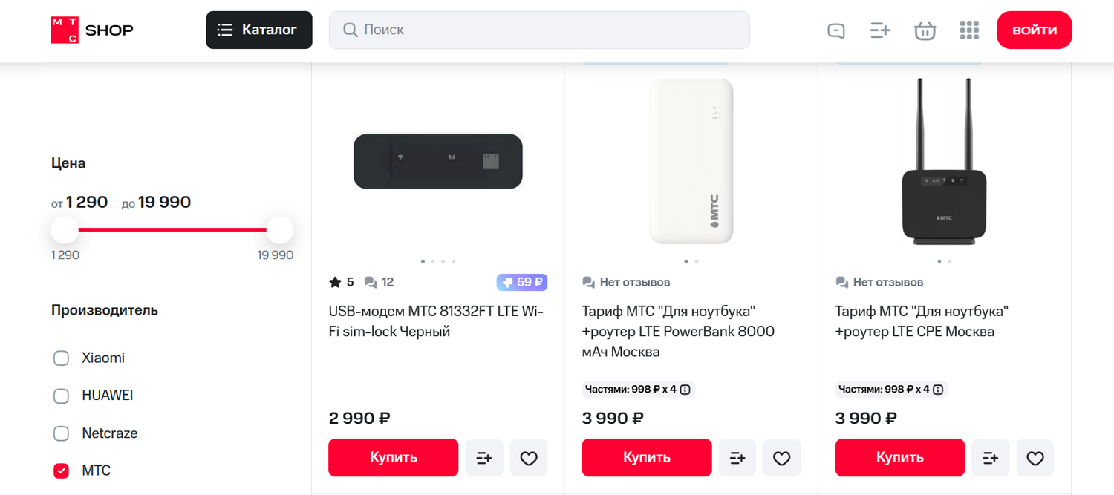
Task: Add USB-модем МТС 81332FT to favorites heart
Action: (528, 458)
